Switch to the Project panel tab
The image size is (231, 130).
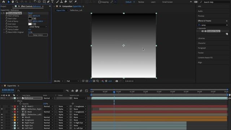tap(3, 6)
